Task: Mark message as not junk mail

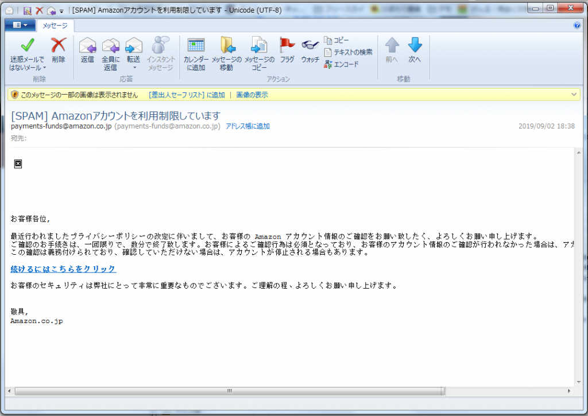Action: (27, 54)
